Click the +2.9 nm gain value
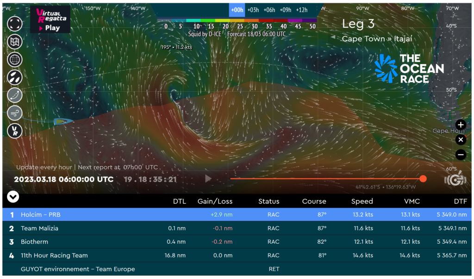 click(222, 215)
